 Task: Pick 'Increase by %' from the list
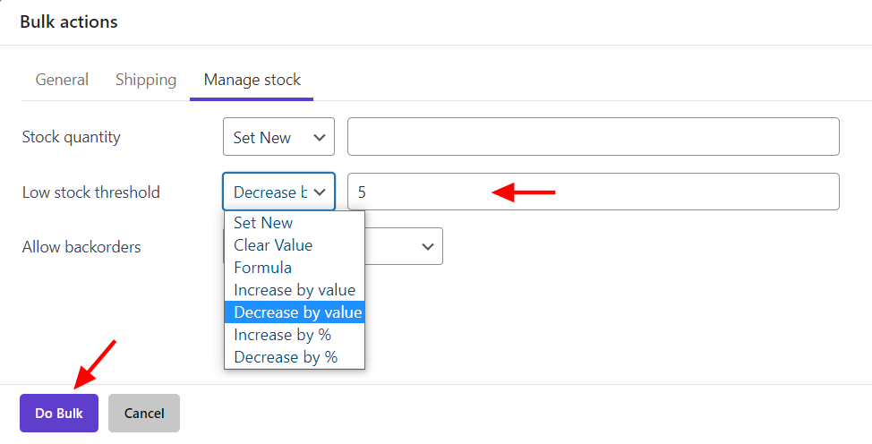point(282,335)
